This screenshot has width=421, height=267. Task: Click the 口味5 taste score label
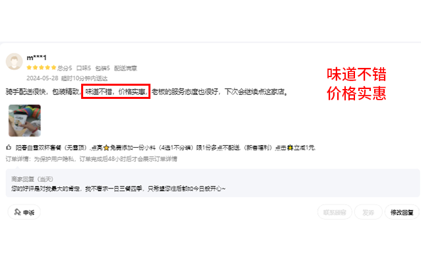coord(84,68)
